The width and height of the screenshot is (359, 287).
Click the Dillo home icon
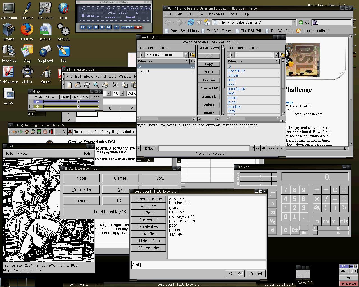[27, 132]
